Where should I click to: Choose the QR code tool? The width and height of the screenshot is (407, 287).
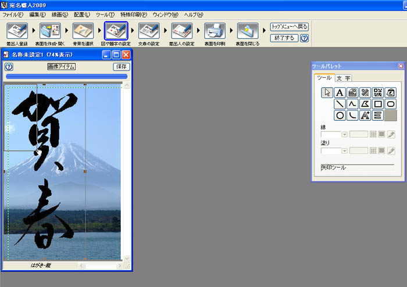point(378,92)
